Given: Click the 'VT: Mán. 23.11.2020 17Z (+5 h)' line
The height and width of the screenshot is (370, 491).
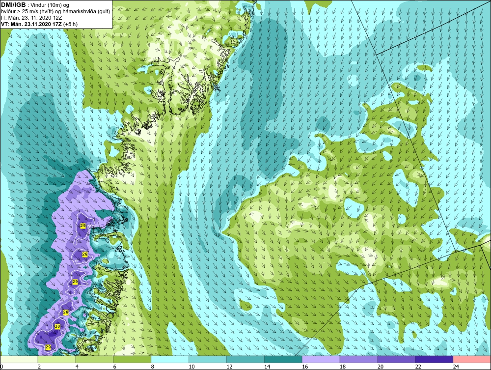Looking at the screenshot, I should (x=39, y=24).
